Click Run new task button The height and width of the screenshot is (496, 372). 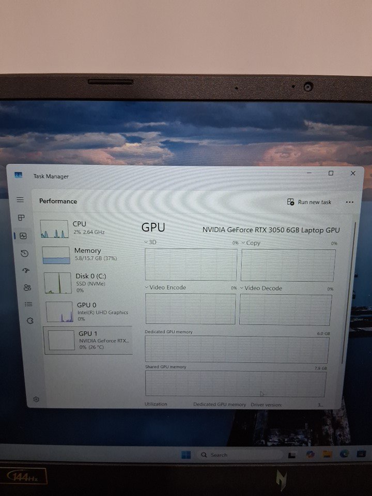coord(309,202)
